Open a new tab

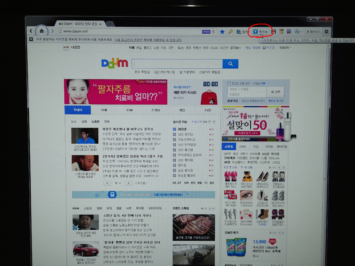tap(110, 24)
